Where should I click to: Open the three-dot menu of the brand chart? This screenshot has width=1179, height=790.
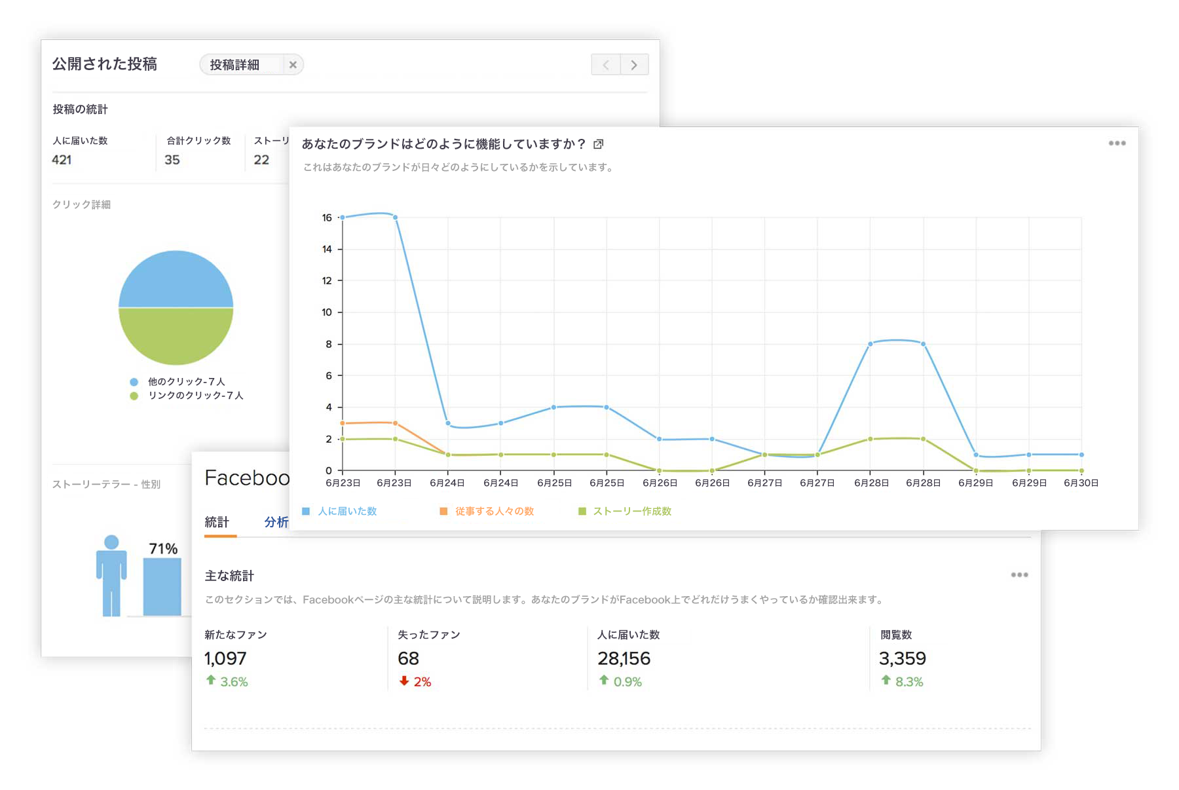click(x=1117, y=143)
